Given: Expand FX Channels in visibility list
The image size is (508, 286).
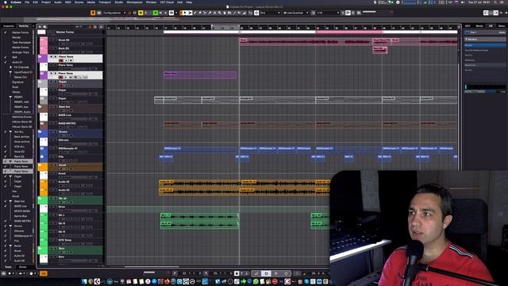Looking at the screenshot, I should point(10,67).
